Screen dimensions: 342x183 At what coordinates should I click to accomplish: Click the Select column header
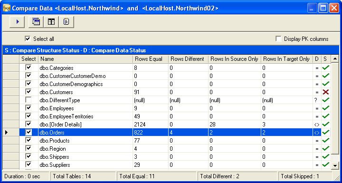(x=29, y=59)
